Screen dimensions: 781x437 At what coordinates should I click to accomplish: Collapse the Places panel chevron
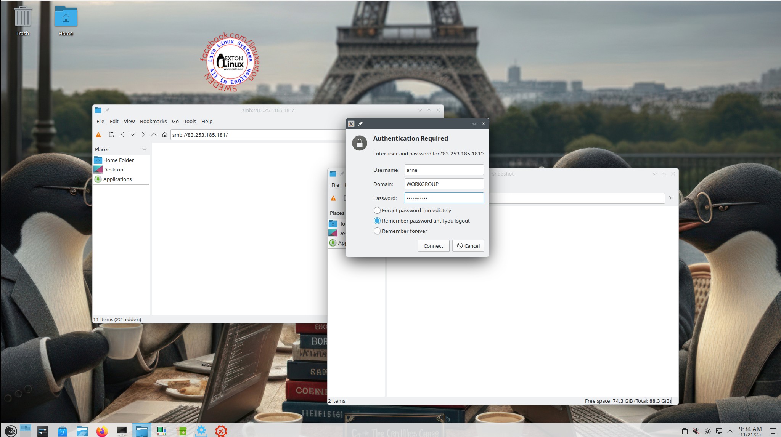[x=144, y=149]
